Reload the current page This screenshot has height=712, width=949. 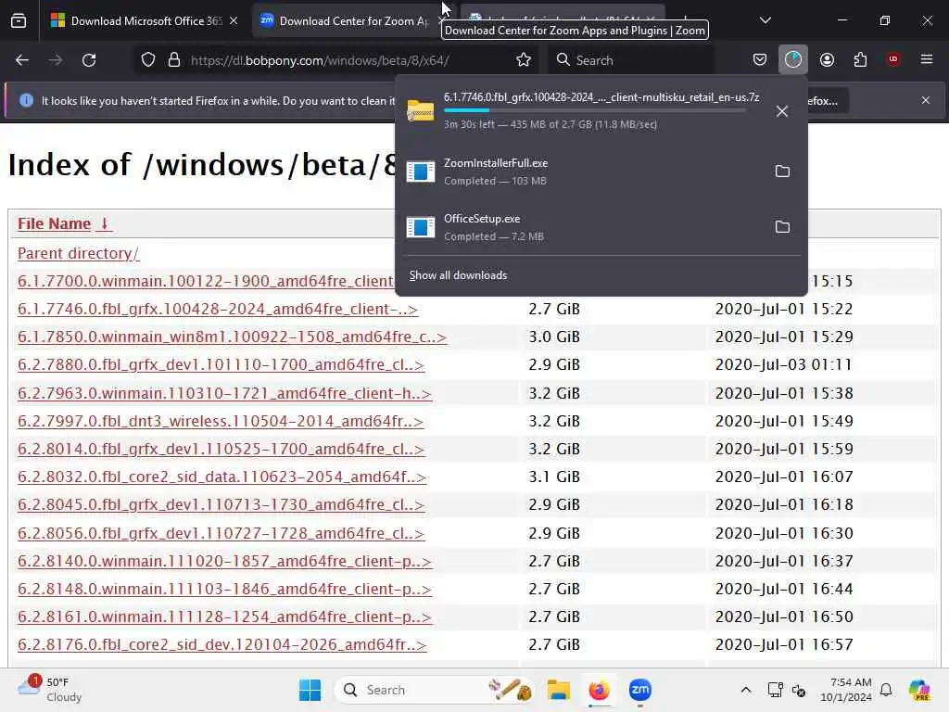click(x=89, y=60)
